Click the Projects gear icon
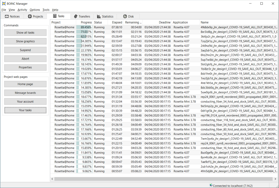Screen dimensions: 279x188 pos(30,16)
